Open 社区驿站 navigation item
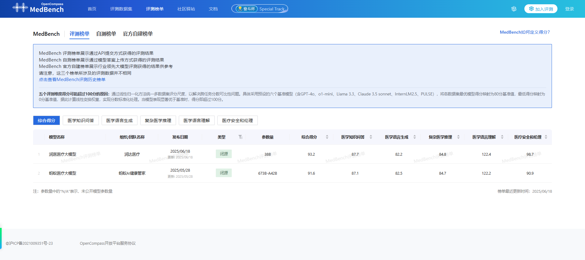Image resolution: width=585 pixels, height=260 pixels. pyautogui.click(x=186, y=9)
